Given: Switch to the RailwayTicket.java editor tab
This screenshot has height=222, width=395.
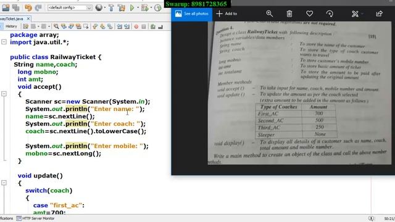Looking at the screenshot, I should [12, 19].
